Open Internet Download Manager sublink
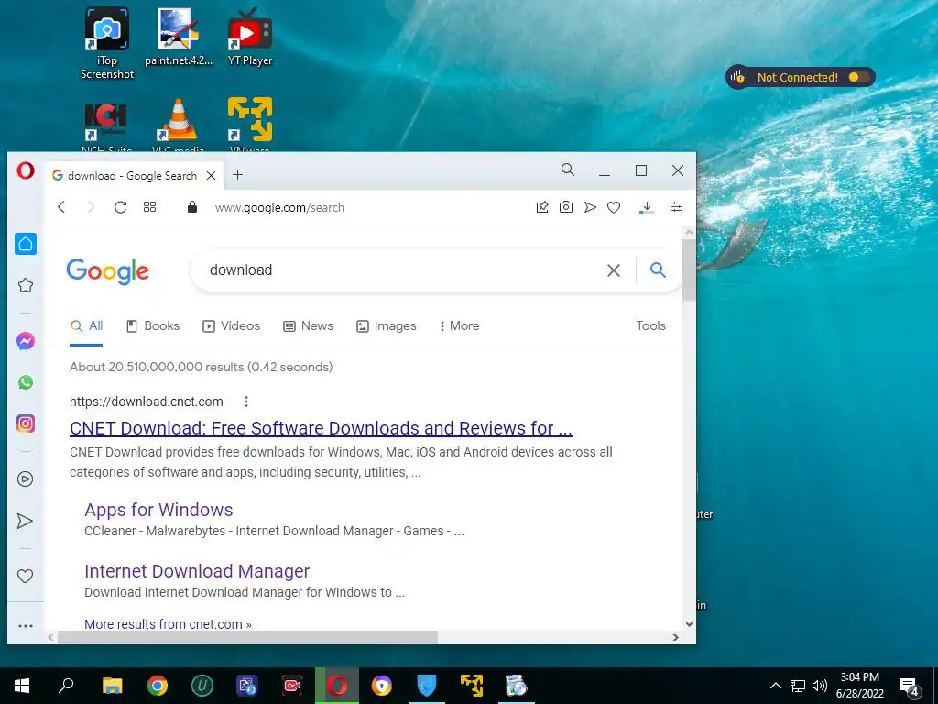 [x=197, y=571]
